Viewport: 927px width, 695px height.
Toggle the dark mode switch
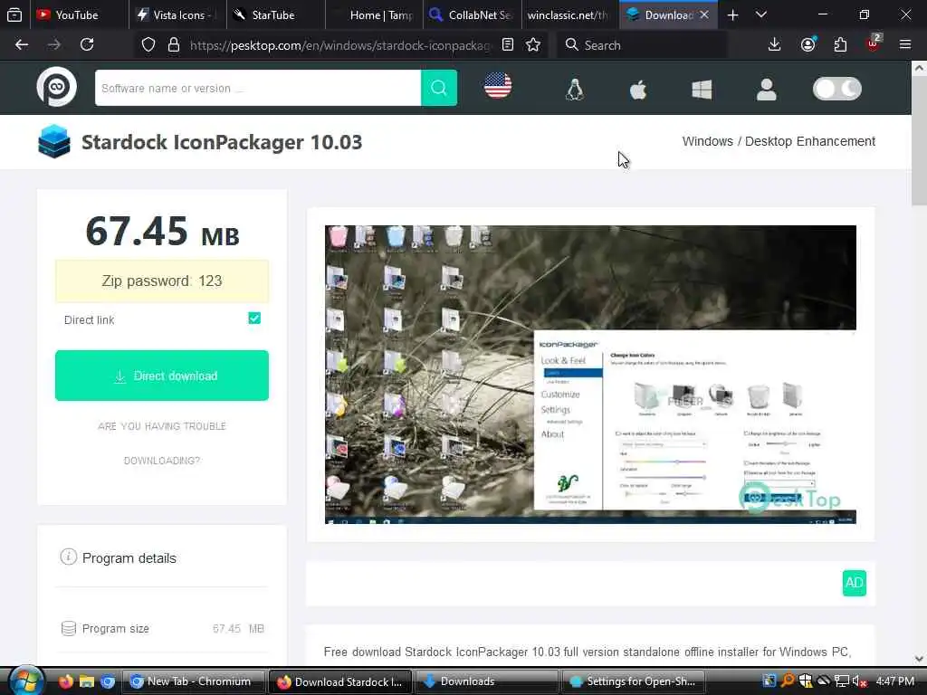pos(837,89)
